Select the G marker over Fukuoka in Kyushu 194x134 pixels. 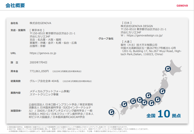[124, 104]
